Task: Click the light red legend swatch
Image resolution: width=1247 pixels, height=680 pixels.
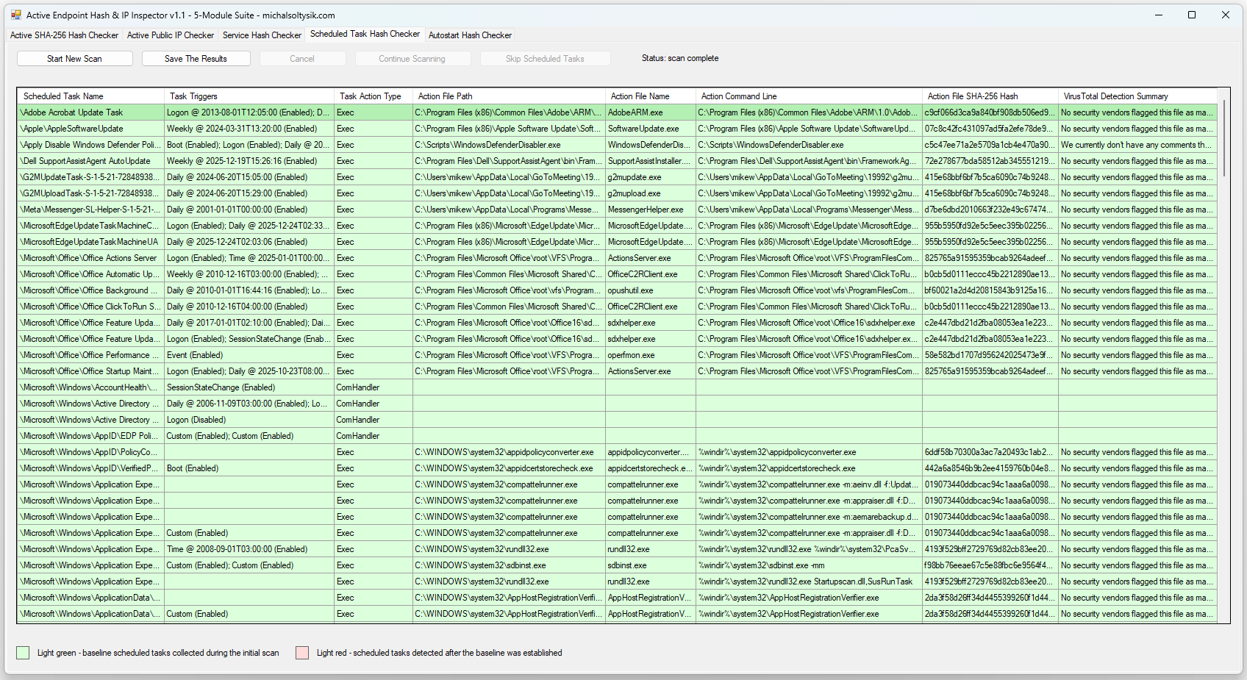Action: [302, 653]
